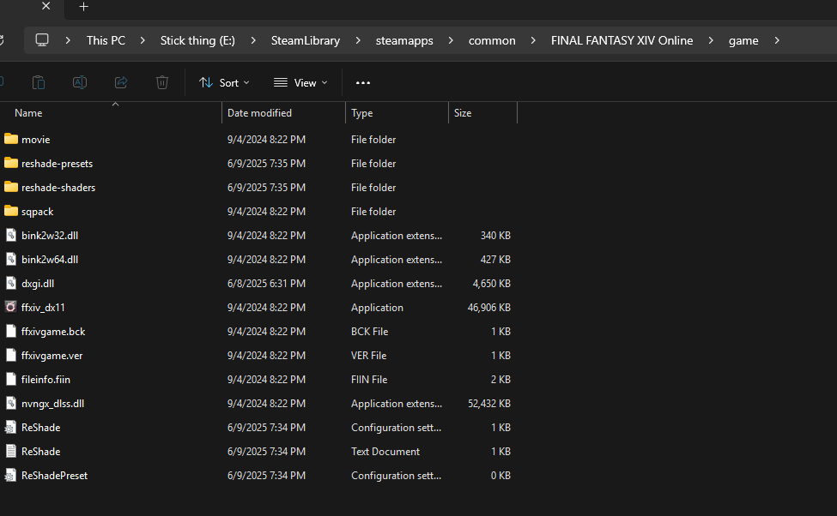Screen dimensions: 837x516
Task: Sort by Date modified column header
Action: coord(283,113)
